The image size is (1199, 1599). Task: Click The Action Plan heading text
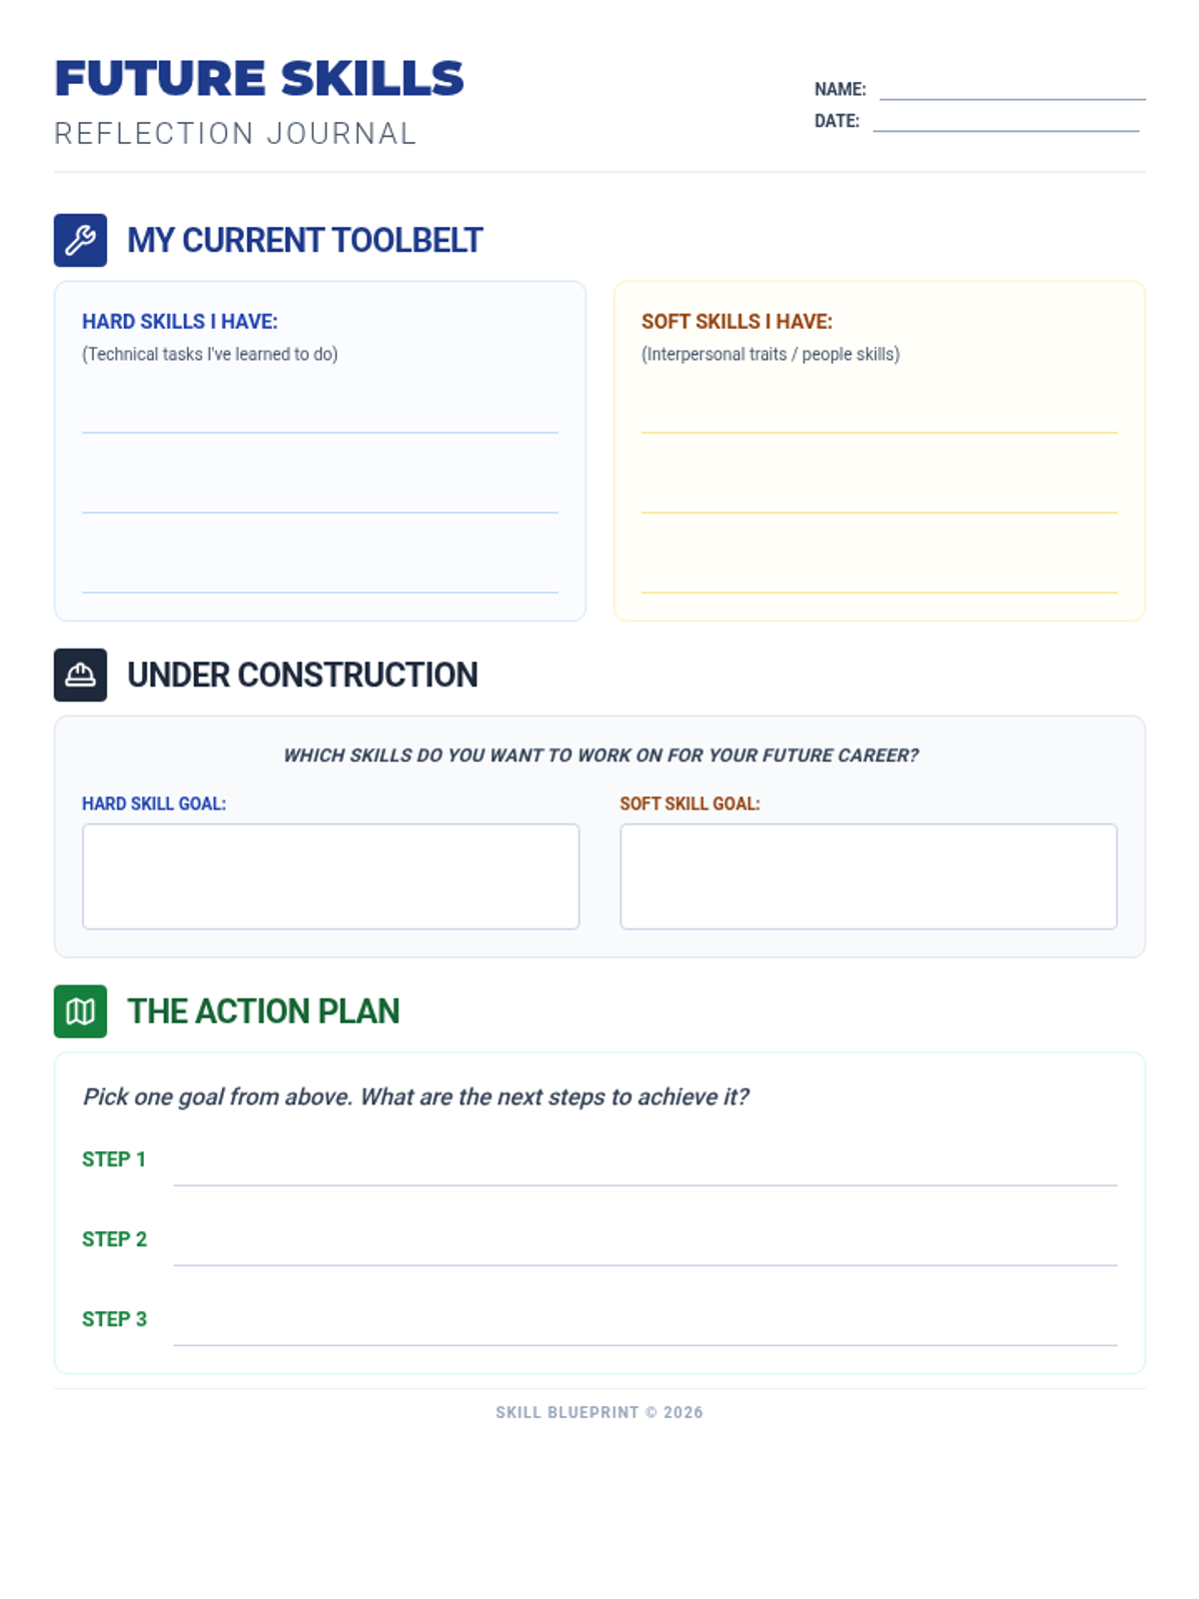tap(263, 1011)
